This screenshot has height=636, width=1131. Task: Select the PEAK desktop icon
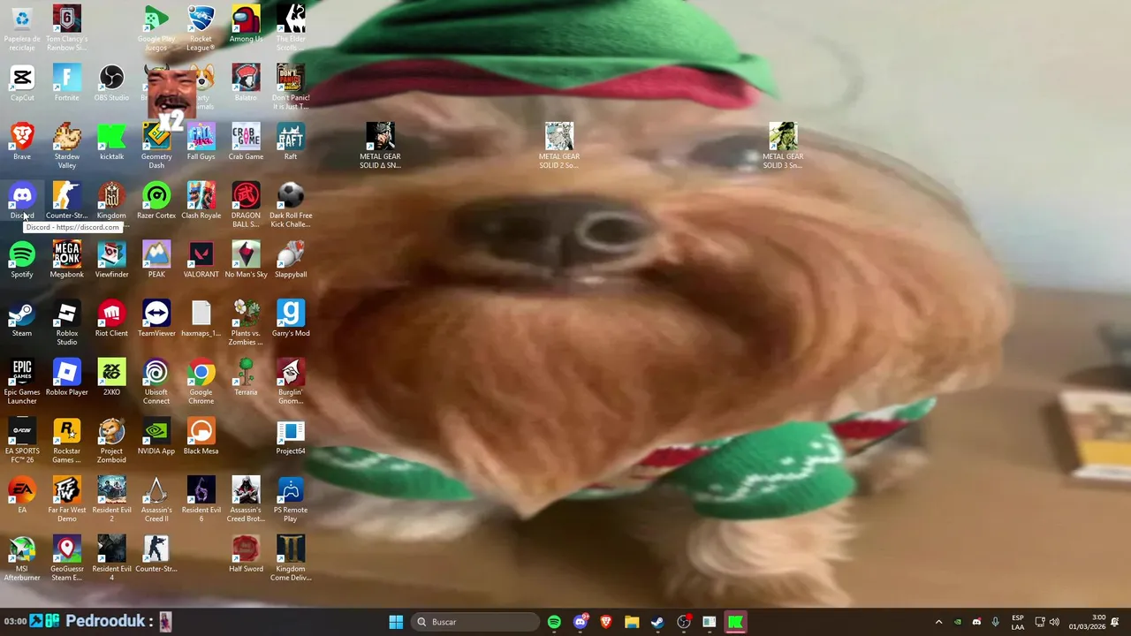click(x=156, y=260)
